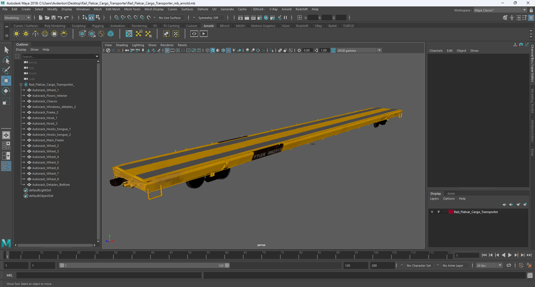Collapse Rail_Flatcar_Cargo_Transporter_ group in Outliner
Image resolution: width=535 pixels, height=287 pixels.
click(21, 85)
